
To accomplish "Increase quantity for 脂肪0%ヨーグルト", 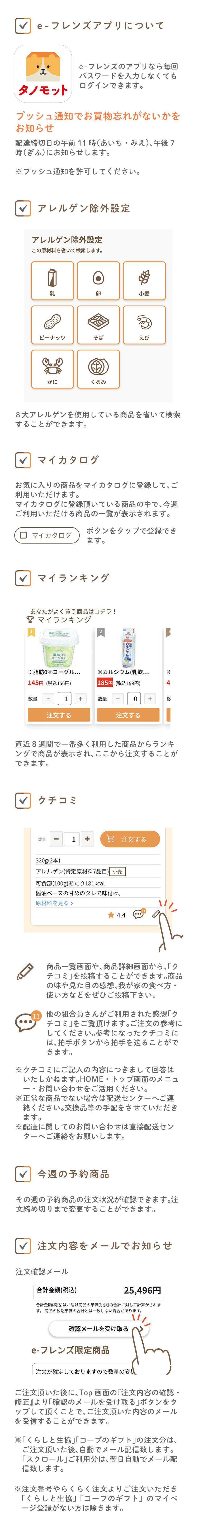I will click(81, 699).
